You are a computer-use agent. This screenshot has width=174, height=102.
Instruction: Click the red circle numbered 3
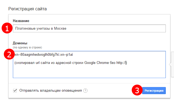[137, 90]
